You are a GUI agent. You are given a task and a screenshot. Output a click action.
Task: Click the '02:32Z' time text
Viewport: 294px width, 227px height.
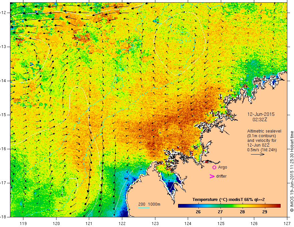[260, 120]
